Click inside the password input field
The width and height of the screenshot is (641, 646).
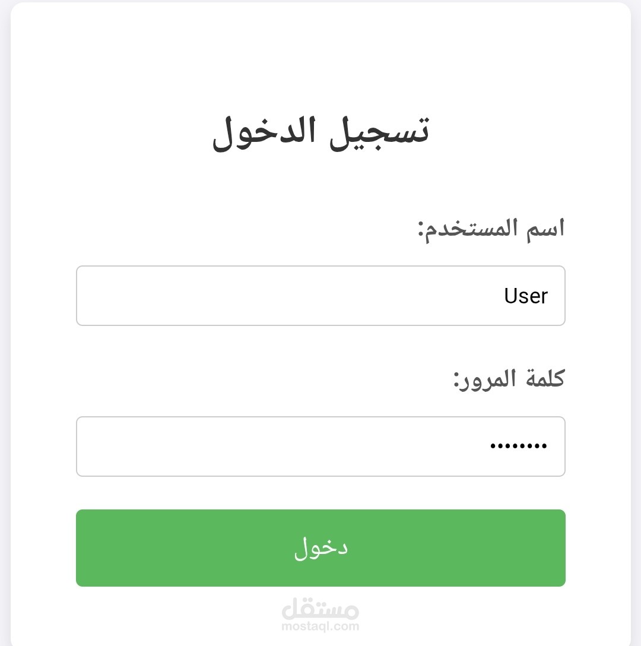tap(320, 446)
